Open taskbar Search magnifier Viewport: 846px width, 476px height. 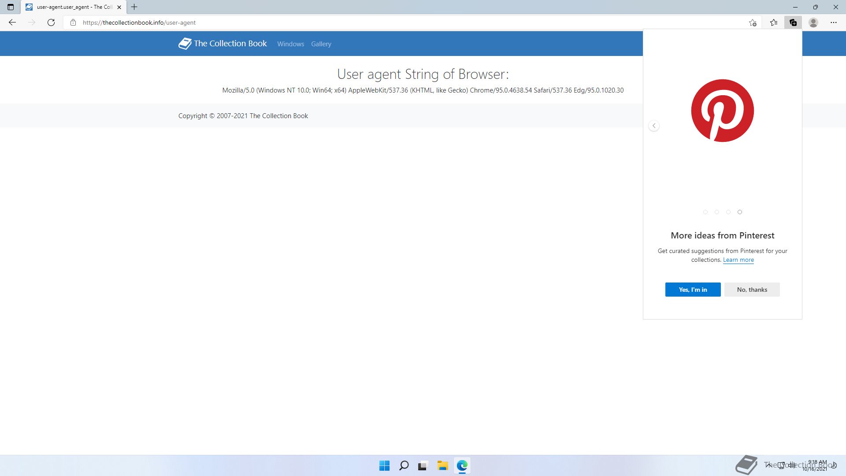point(404,465)
